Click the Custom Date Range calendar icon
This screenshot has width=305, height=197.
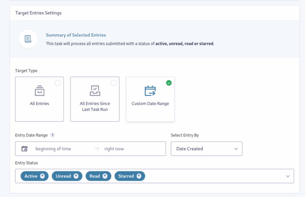click(150, 91)
